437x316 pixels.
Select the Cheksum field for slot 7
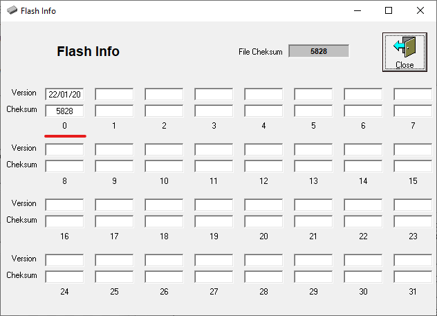pos(413,111)
